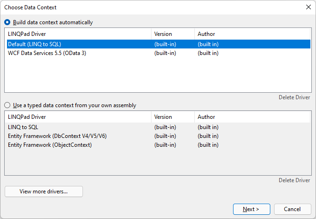Click Author column header in lower list
Viewport: 316px width, 219px height.
[252, 117]
